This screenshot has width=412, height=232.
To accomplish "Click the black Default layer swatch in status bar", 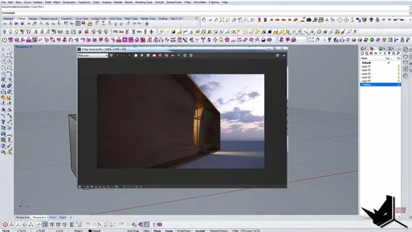I will click(90, 231).
